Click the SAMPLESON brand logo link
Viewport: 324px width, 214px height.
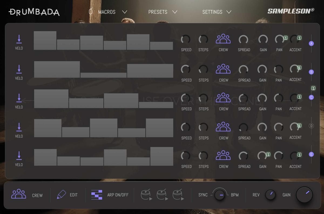[x=291, y=11]
